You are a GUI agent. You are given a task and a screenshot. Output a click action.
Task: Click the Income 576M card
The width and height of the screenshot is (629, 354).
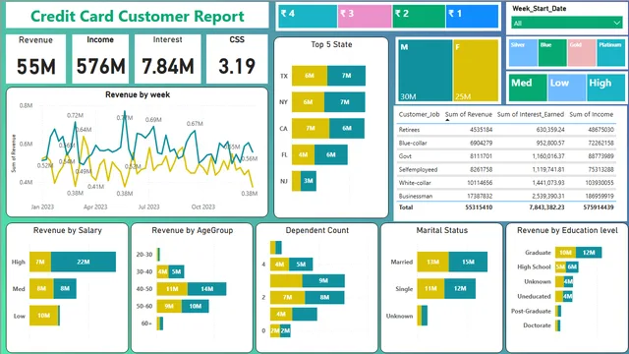(100, 59)
